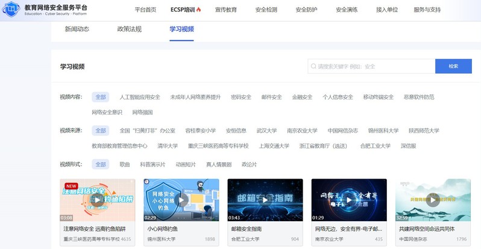Switch to the 新闻动态 tab
The width and height of the screenshot is (481, 249).
78,29
